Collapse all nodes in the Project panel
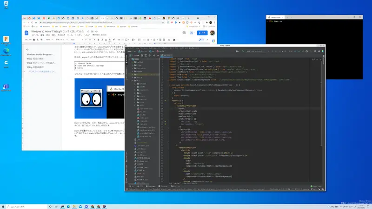Screen dimensions: 372x209 point(149,55)
